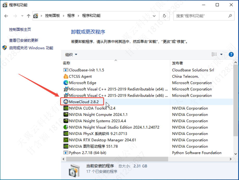Click the window title bar icon

[5, 5]
